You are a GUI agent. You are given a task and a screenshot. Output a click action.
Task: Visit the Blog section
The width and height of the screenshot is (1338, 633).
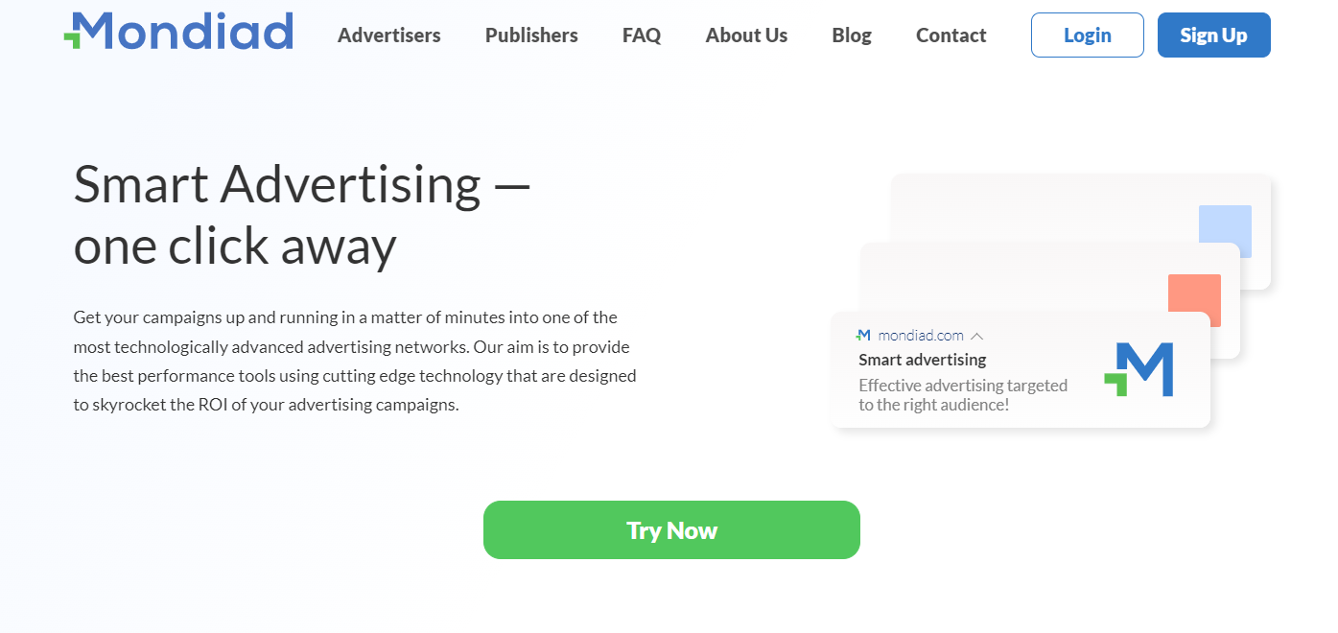pos(852,35)
